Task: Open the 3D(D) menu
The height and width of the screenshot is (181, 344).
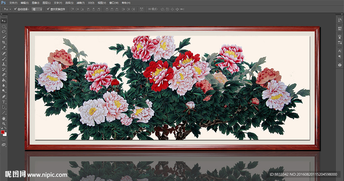Action: pyautogui.click(x=91, y=3)
